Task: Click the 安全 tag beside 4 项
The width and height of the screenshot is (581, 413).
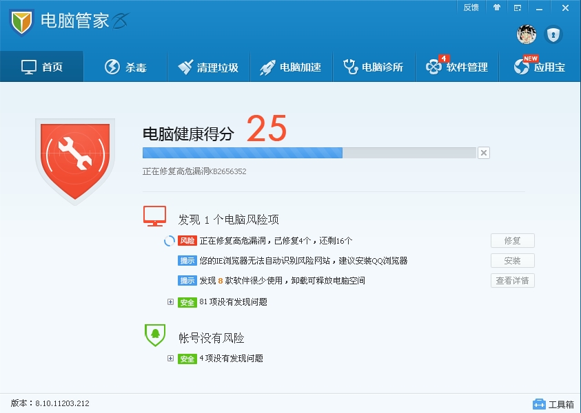Action: click(x=187, y=359)
